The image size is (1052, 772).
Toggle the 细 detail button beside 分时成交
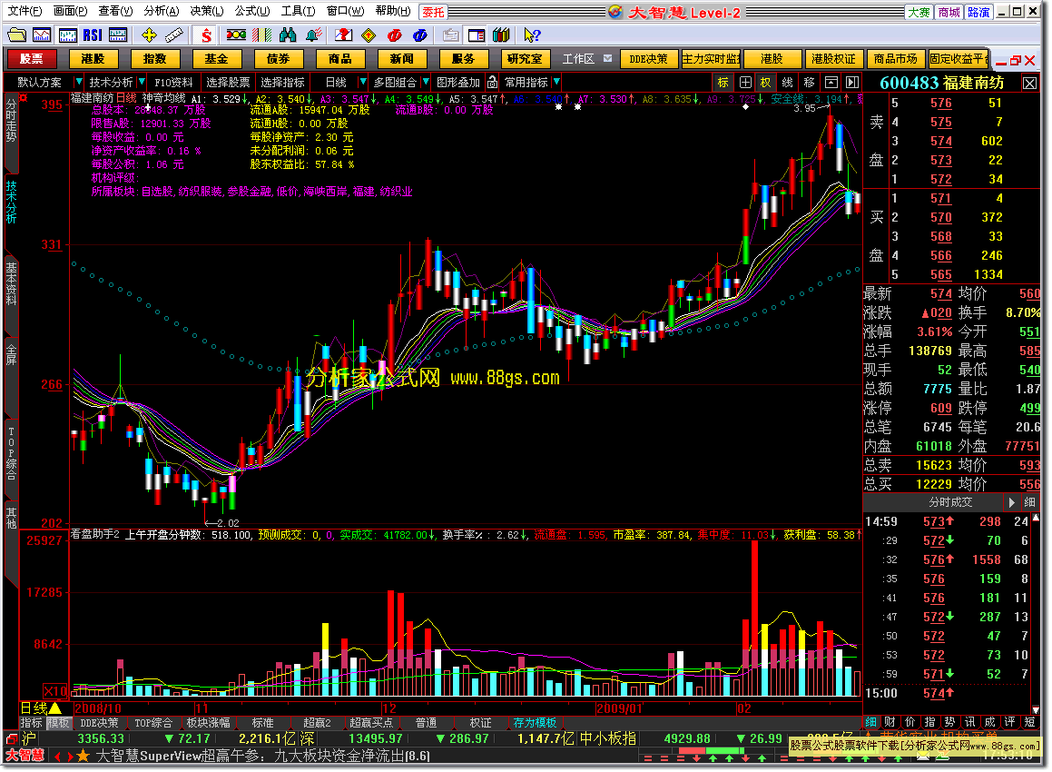point(1030,502)
